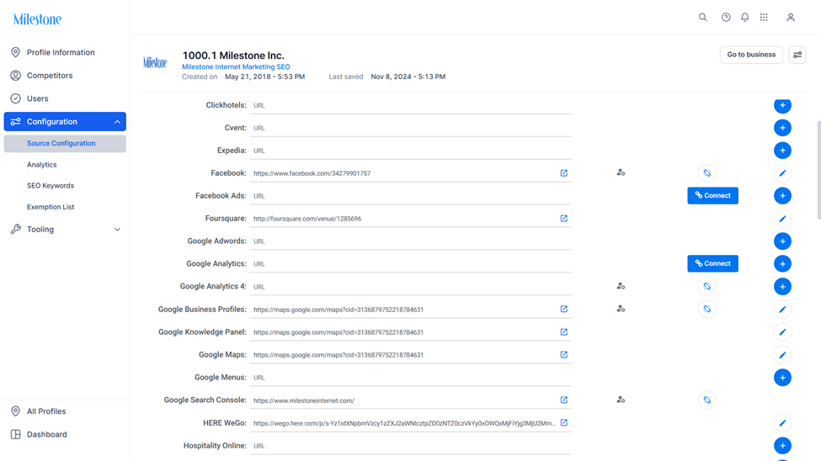The height and width of the screenshot is (461, 821).
Task: Add Facebook Ads source with plus button
Action: (x=782, y=196)
